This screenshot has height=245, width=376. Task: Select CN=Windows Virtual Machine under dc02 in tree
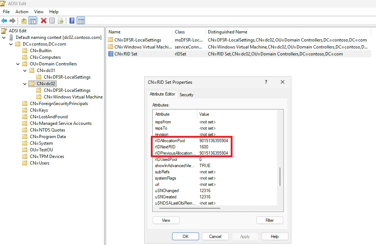(x=73, y=97)
